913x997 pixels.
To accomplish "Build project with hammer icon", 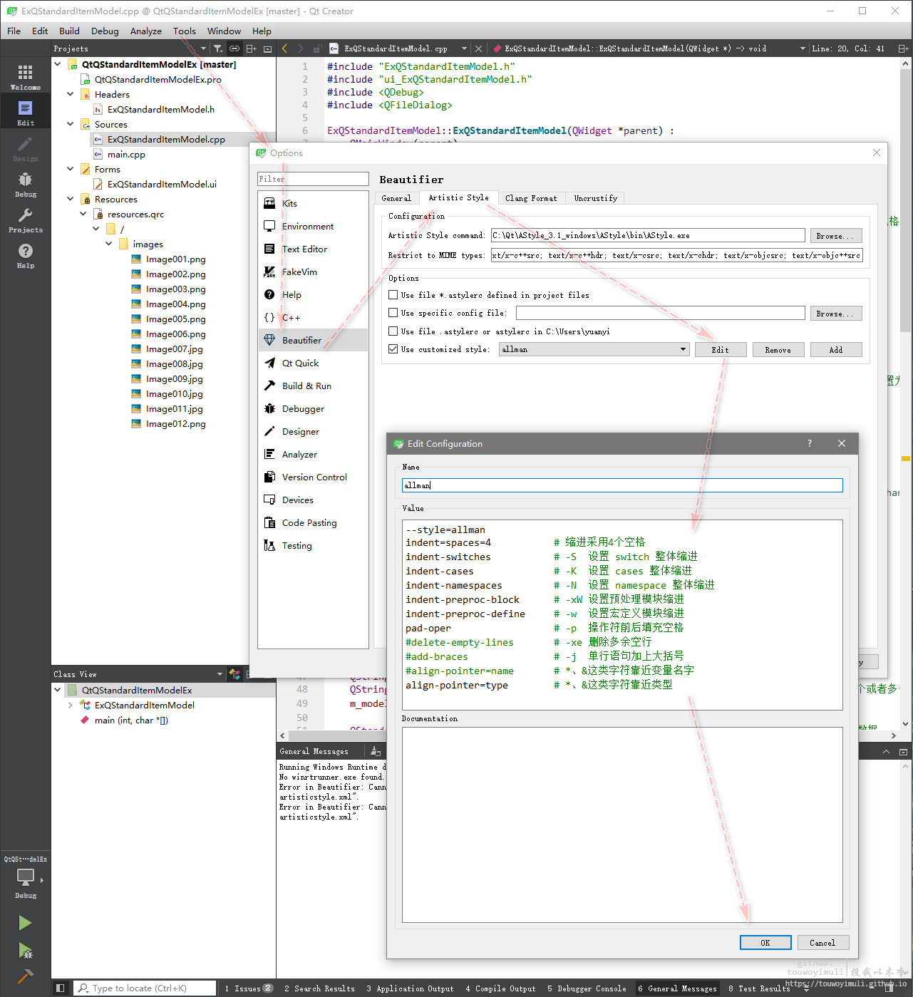I will tap(25, 976).
